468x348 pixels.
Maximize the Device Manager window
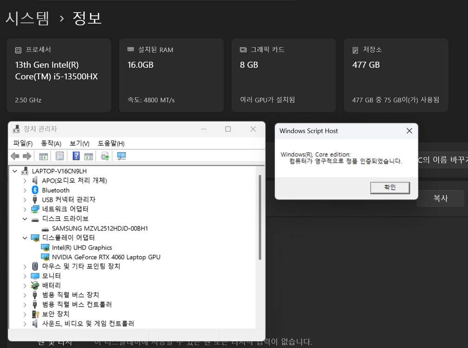[x=228, y=129]
